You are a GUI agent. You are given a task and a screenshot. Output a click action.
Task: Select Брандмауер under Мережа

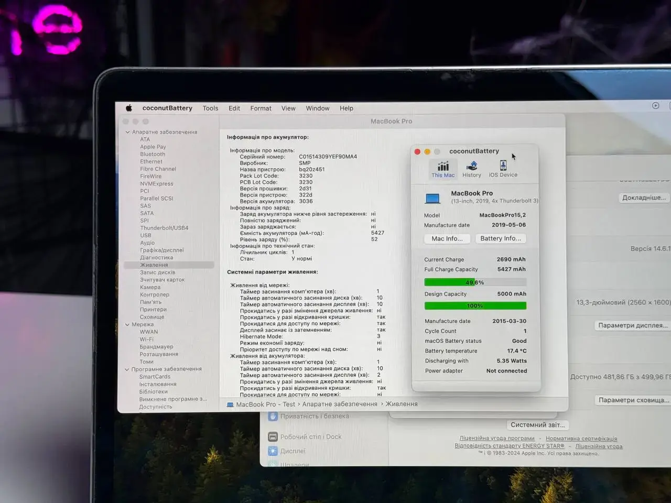[156, 347]
